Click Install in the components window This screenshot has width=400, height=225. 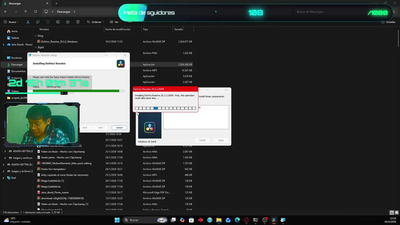[x=202, y=140]
